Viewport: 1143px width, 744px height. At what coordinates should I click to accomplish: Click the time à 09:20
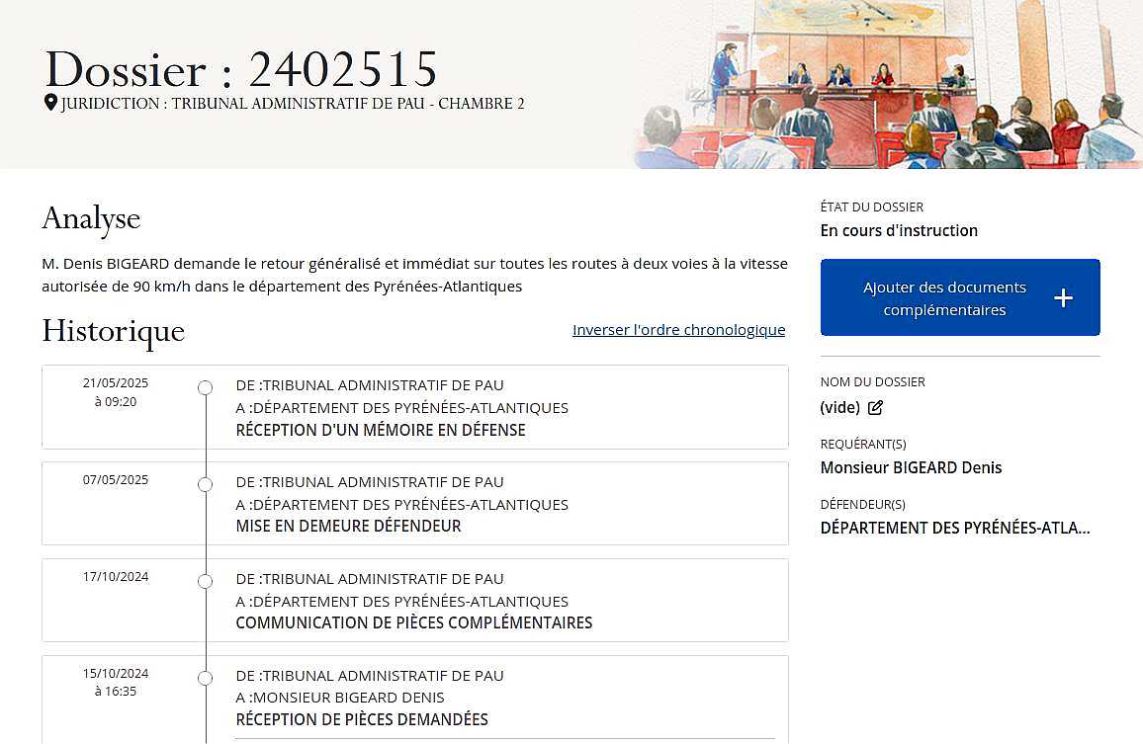(115, 401)
